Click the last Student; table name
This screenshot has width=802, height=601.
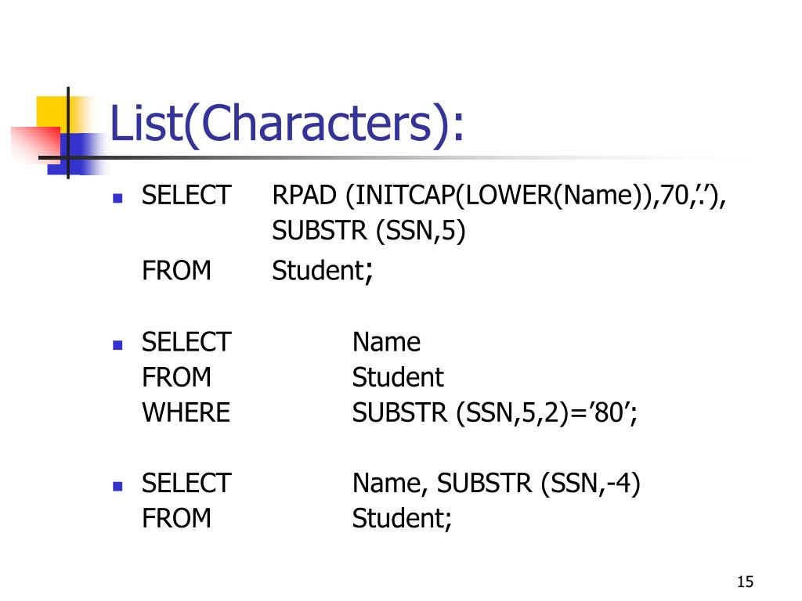coord(402,519)
